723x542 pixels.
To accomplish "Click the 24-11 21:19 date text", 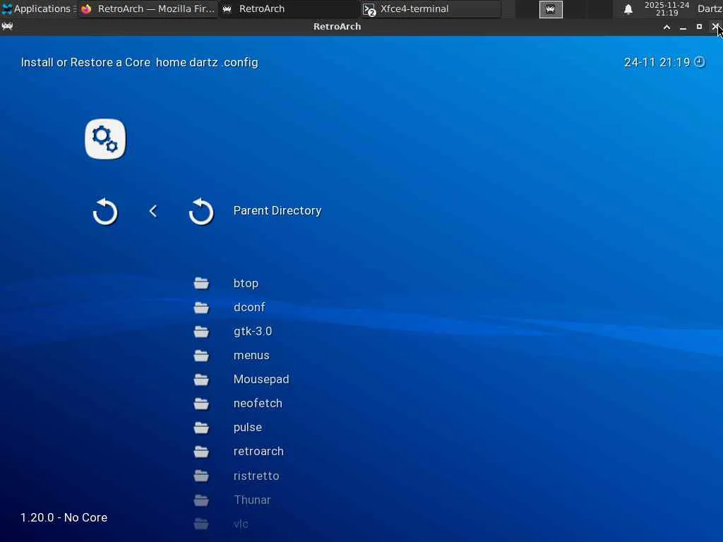I will coord(657,62).
